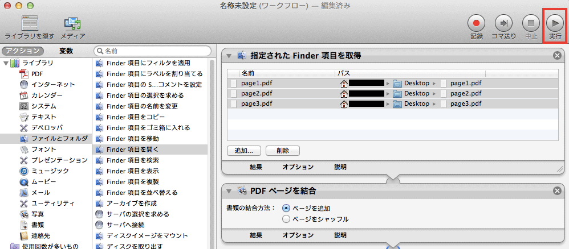Switch to the 変数 tab
Screen dimensions: 569x249
(66, 51)
